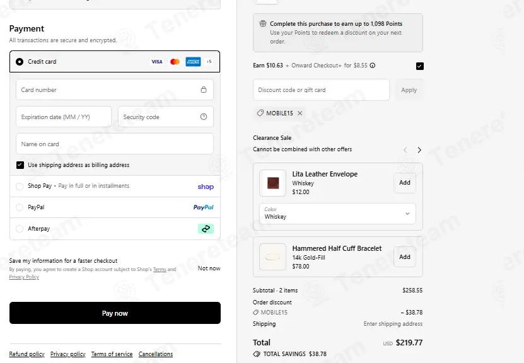
Task: Focus the Card number field
Action: [115, 89]
